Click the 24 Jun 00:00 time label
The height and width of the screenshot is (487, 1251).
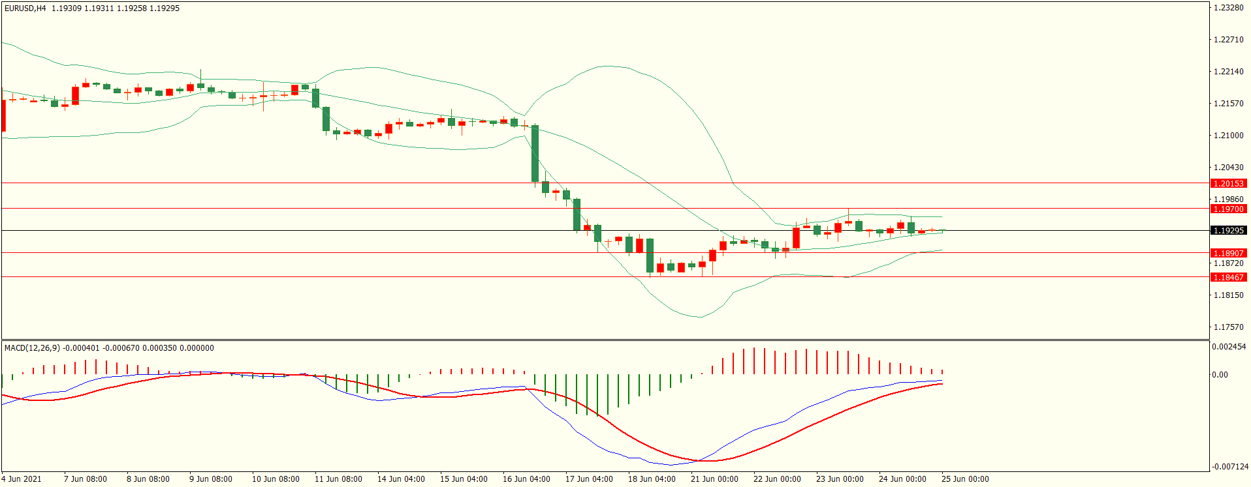tap(902, 479)
